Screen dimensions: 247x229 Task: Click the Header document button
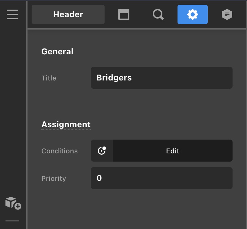68,14
